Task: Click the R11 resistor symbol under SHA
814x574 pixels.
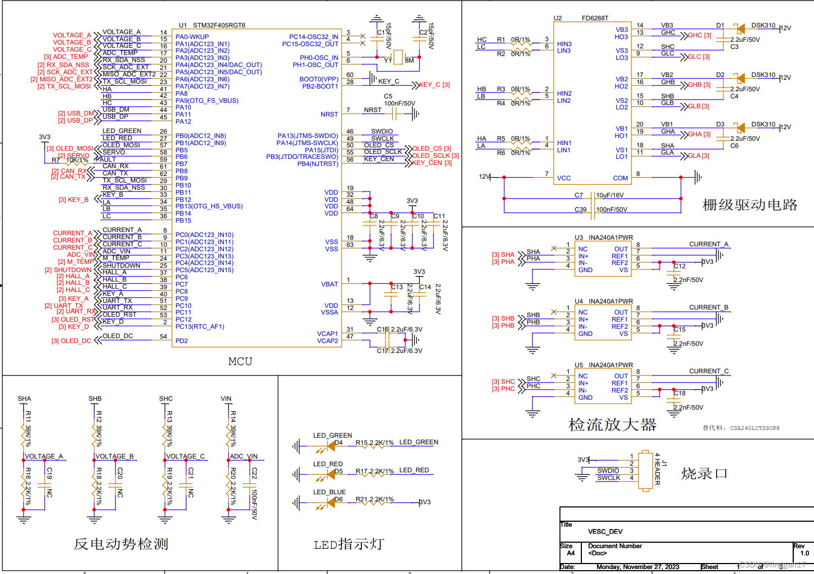Action: [24, 435]
